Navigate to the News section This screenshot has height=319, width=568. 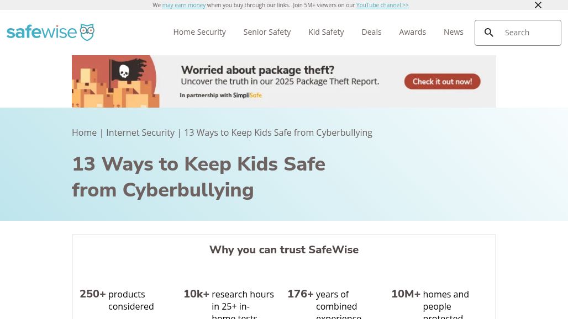coord(453,32)
